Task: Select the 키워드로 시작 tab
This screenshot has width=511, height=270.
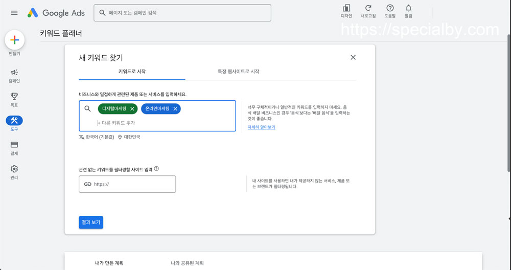Action: point(132,72)
